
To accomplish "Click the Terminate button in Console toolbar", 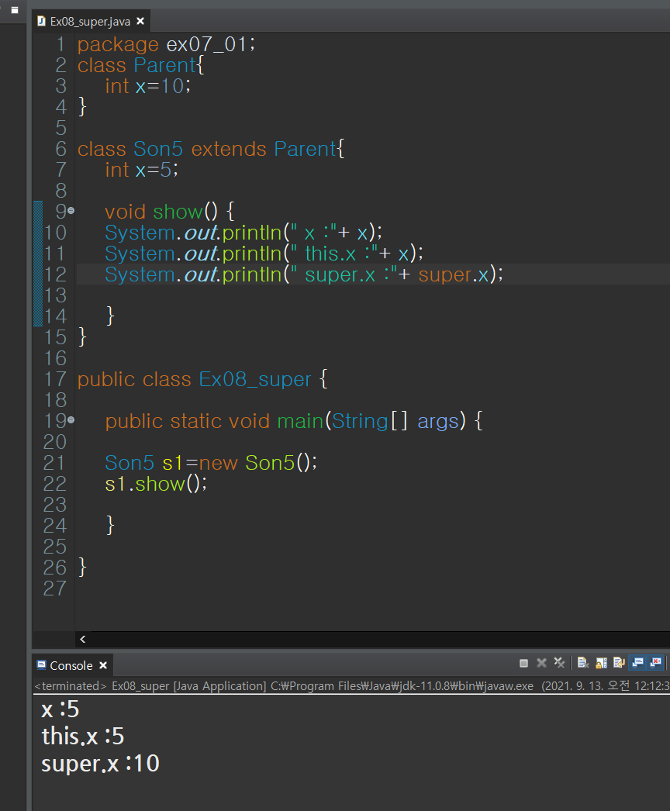I will point(523,663).
